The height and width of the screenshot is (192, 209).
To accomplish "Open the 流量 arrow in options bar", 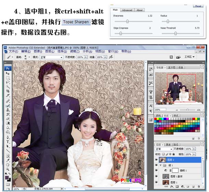I will point(105,57).
